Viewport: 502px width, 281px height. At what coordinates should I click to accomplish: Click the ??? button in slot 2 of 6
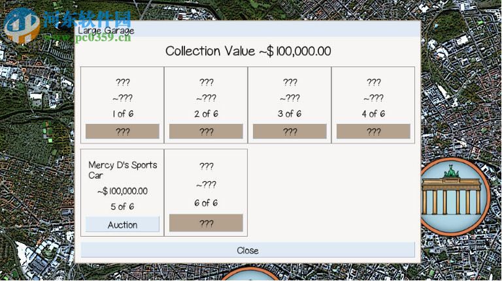[206, 131]
